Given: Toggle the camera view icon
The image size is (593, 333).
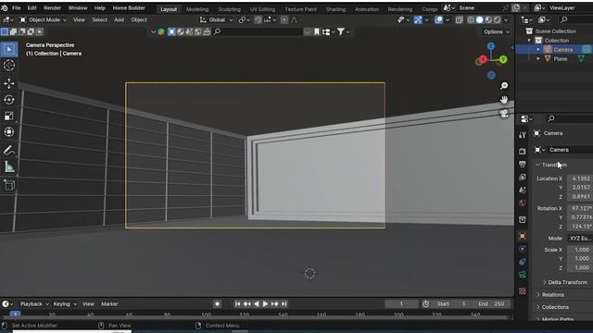Looking at the screenshot, I should pos(504,113).
